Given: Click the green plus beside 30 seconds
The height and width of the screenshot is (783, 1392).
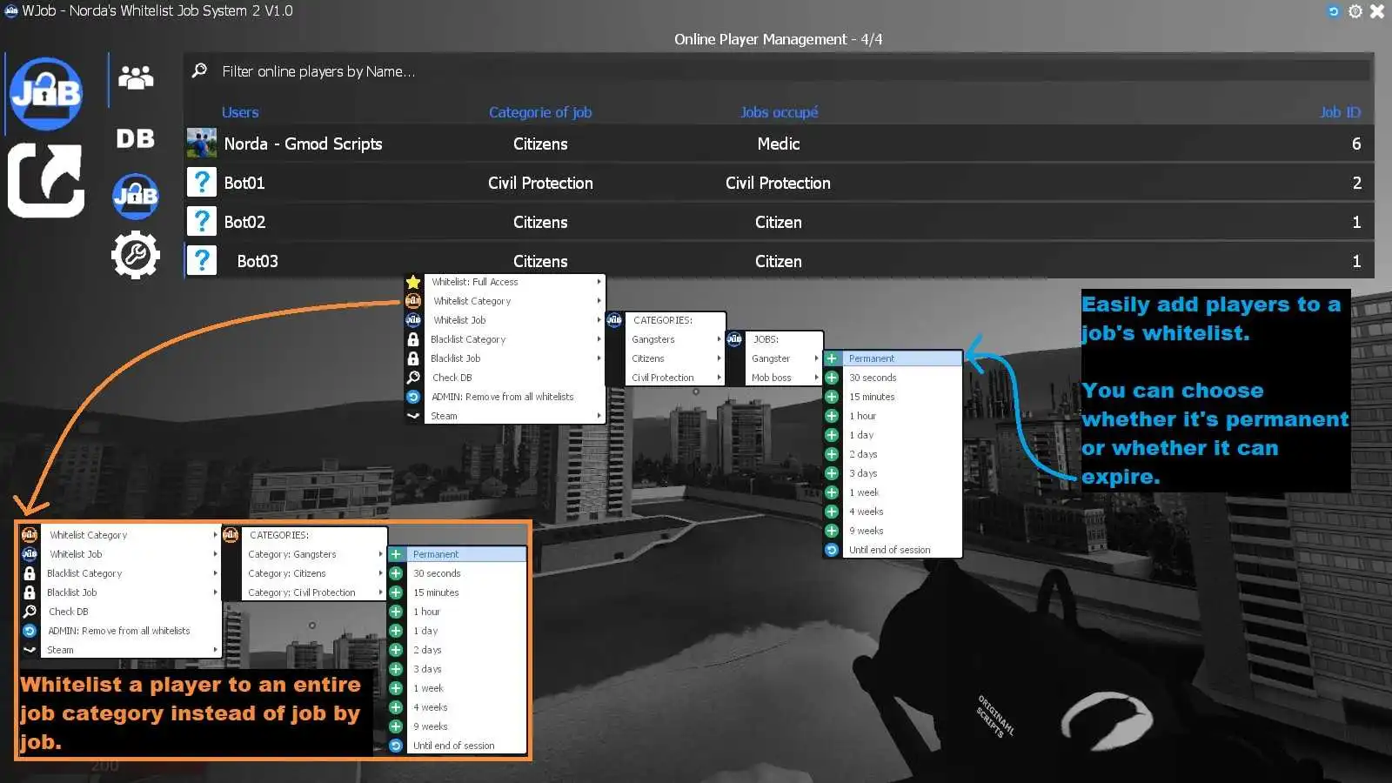Looking at the screenshot, I should pos(832,377).
